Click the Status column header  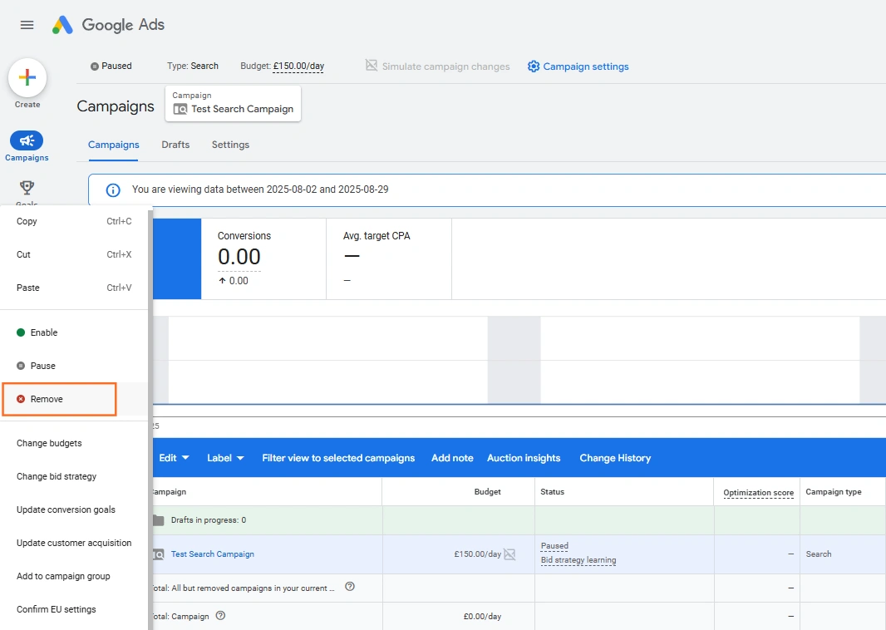click(552, 491)
